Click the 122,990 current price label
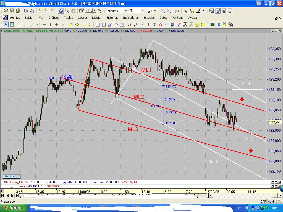 click(275, 122)
